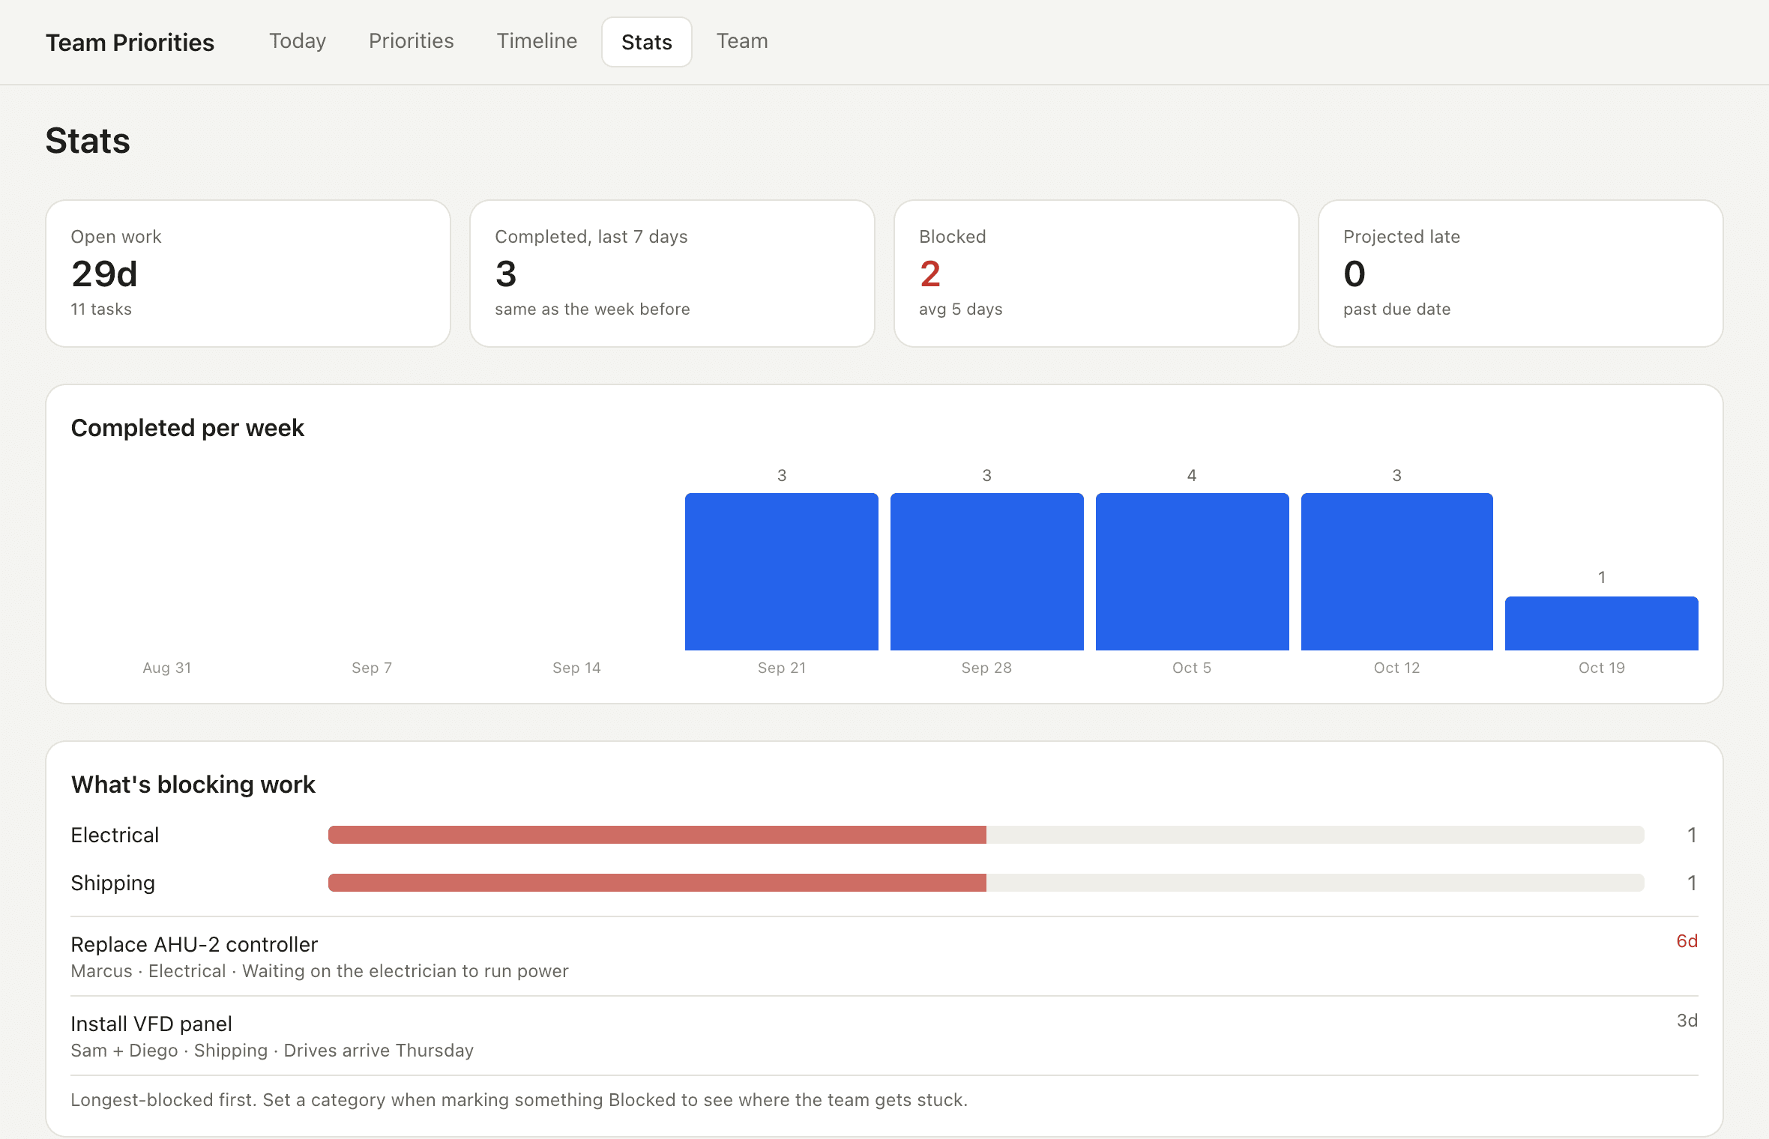Switch to the Priorities tab
Viewport: 1769px width, 1139px height.
point(411,41)
